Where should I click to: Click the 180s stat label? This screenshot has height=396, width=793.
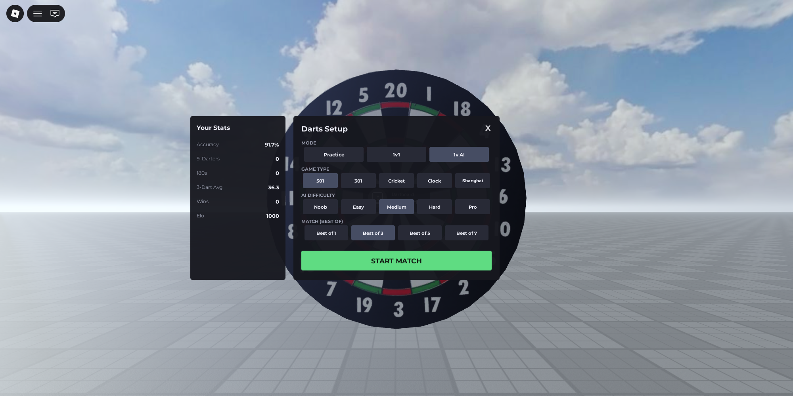click(202, 173)
